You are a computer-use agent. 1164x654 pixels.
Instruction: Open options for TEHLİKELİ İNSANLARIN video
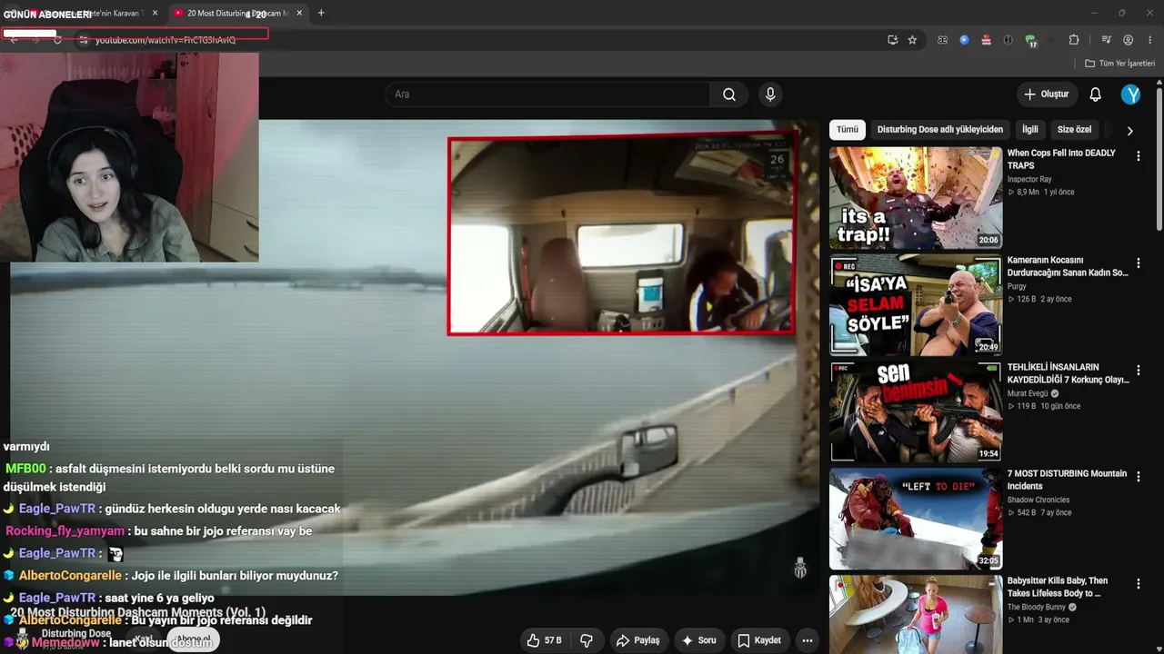click(x=1138, y=371)
